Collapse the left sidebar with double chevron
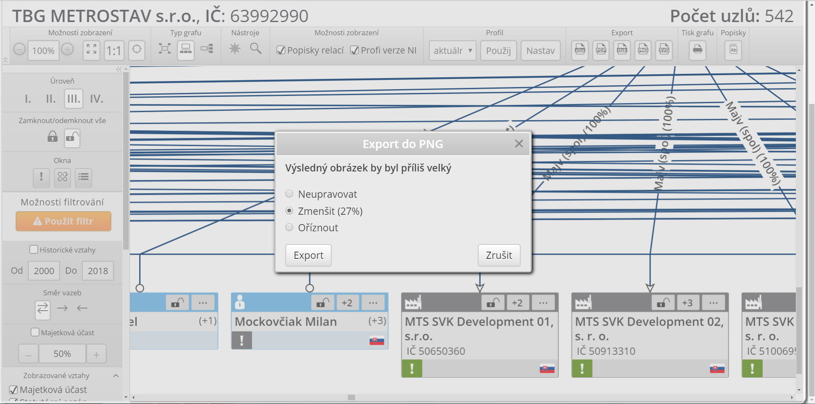The width and height of the screenshot is (815, 404). click(x=119, y=69)
